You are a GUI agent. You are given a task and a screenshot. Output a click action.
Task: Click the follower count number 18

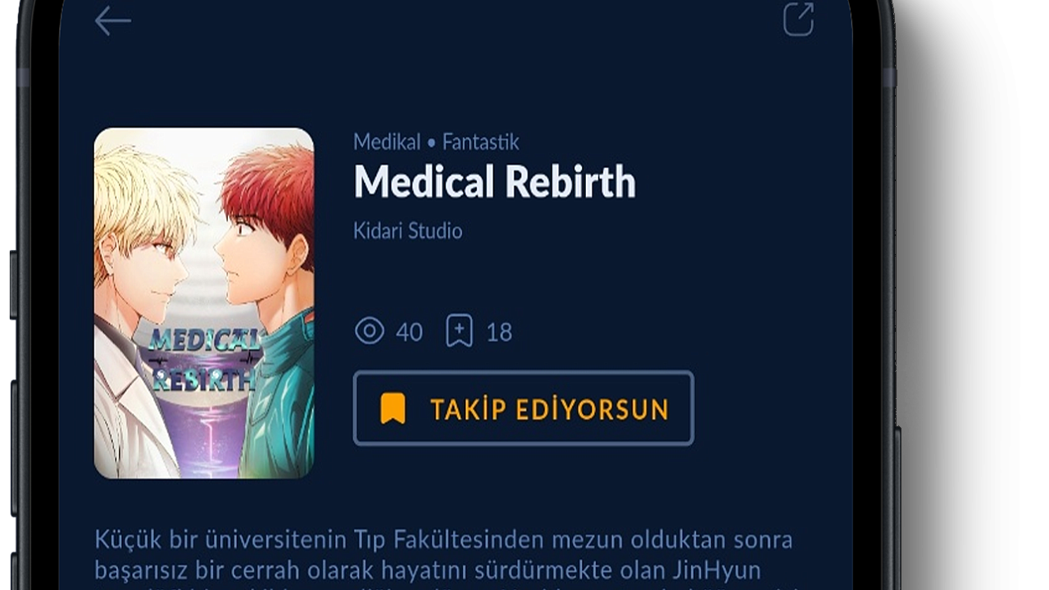(x=499, y=333)
